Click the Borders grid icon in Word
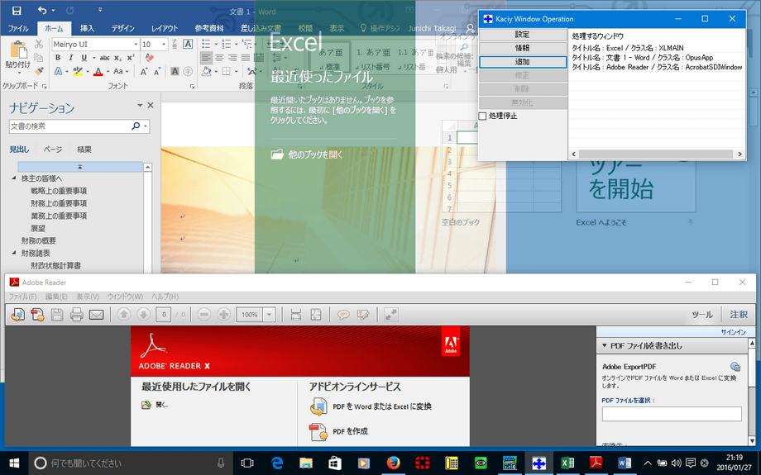This screenshot has height=475, width=761. pyautogui.click(x=226, y=71)
